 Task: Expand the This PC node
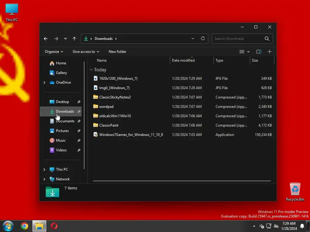44,169
